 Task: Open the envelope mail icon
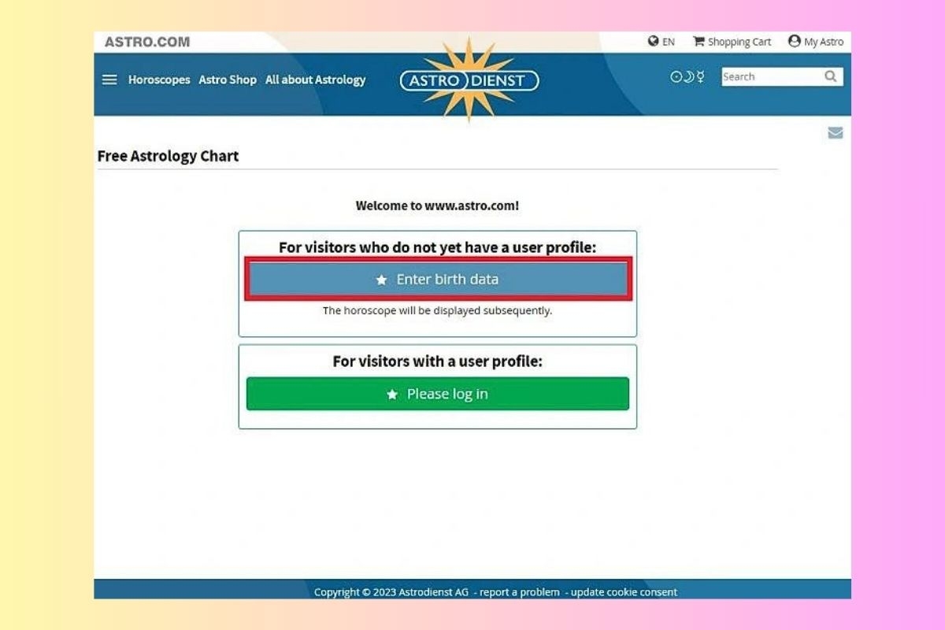tap(836, 133)
